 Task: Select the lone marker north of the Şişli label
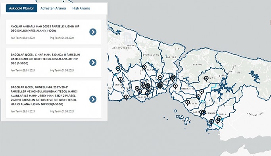click(160, 78)
